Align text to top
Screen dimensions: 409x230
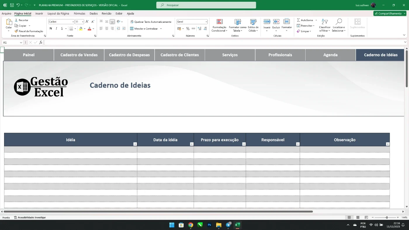point(101,22)
